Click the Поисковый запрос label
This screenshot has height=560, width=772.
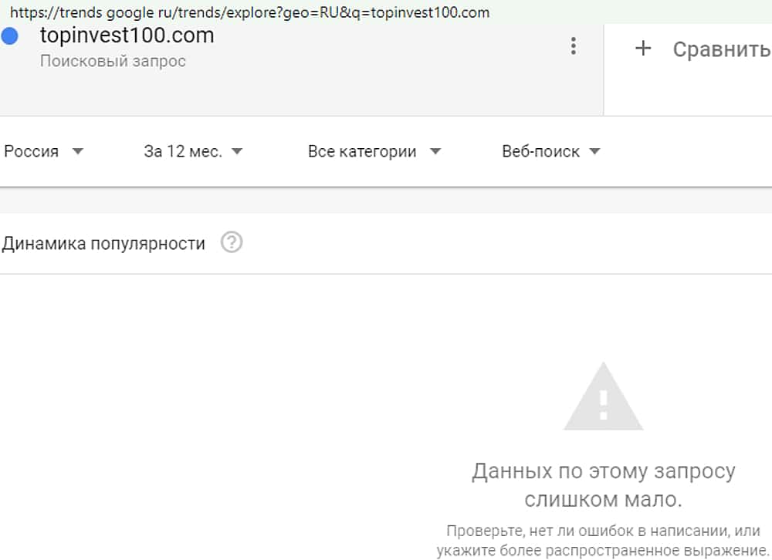tap(113, 61)
